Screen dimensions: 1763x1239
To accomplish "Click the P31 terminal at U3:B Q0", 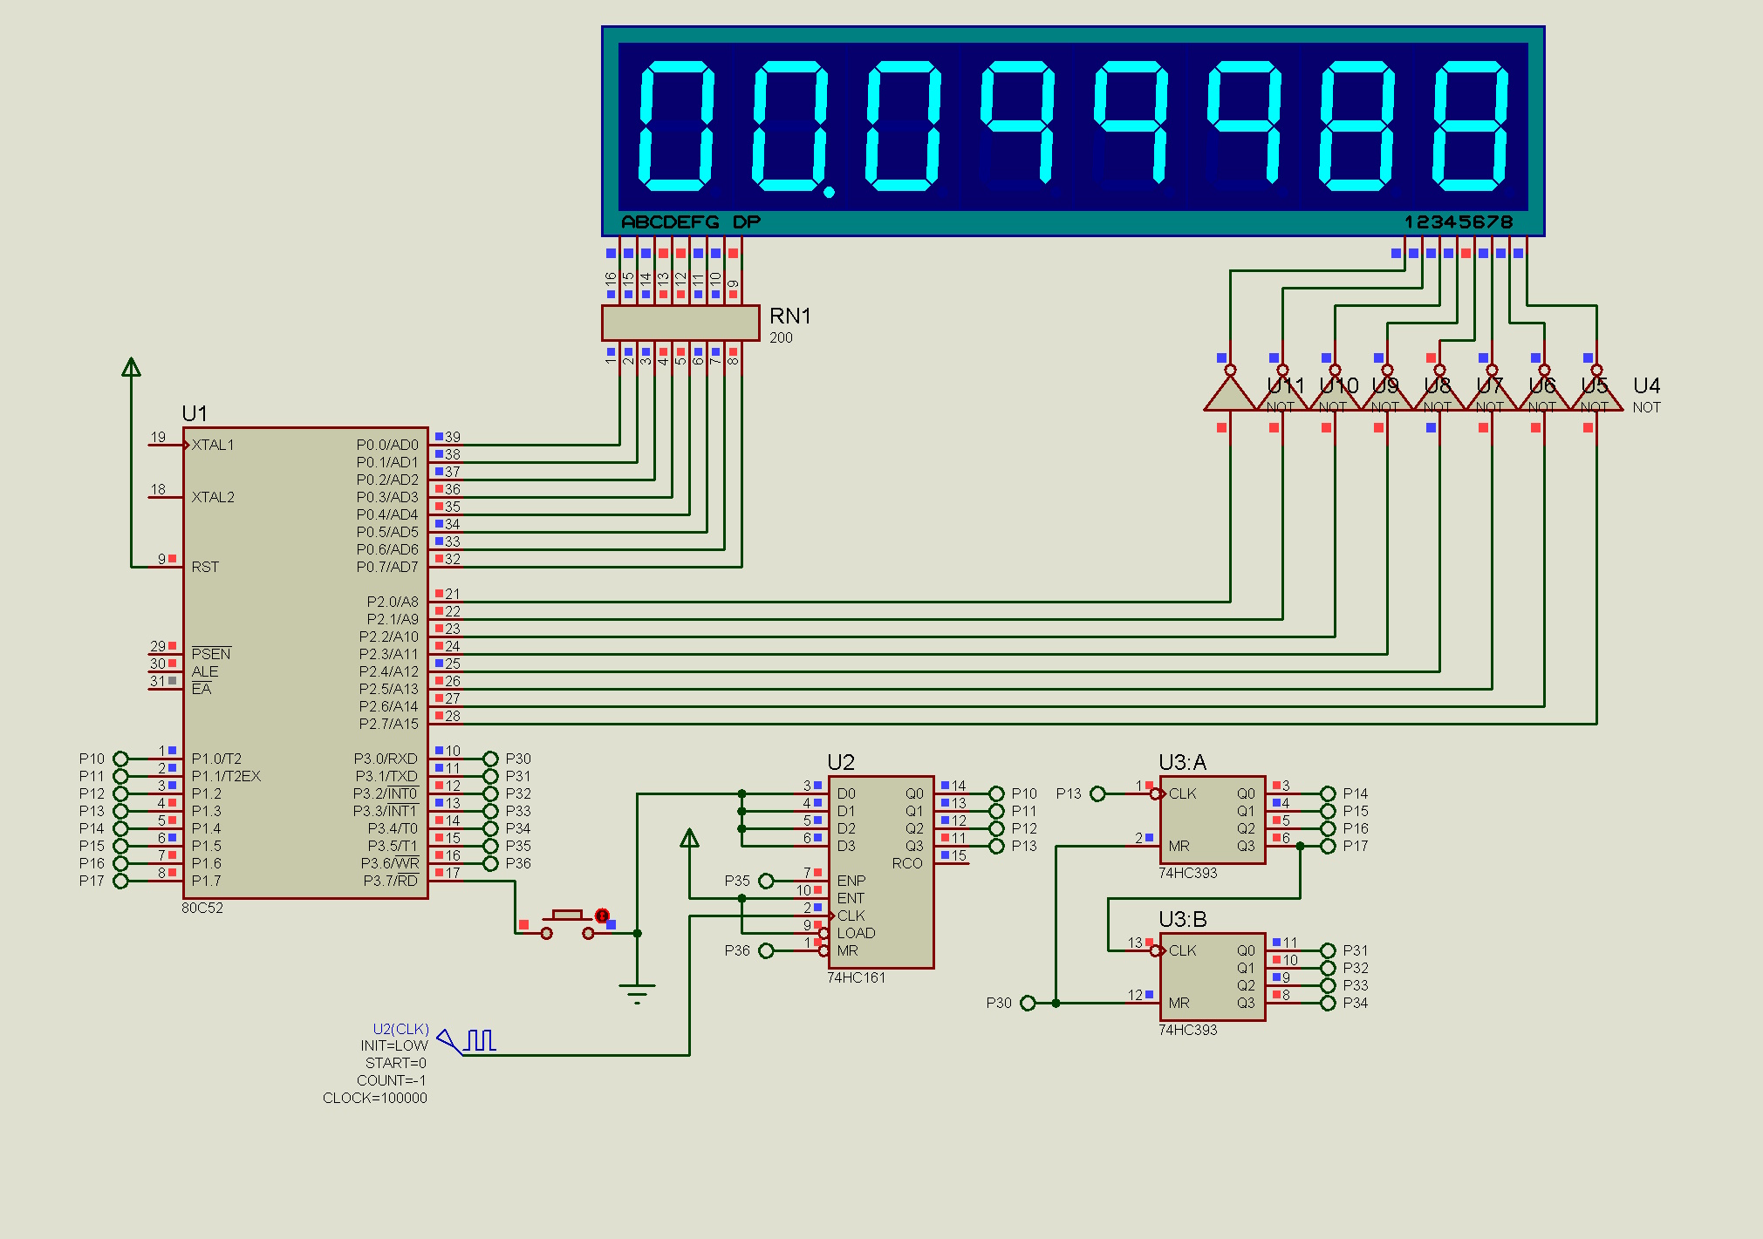I will click(x=1328, y=950).
